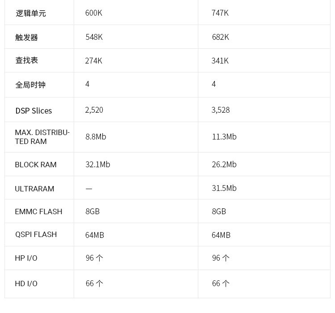The image size is (335, 313).
Task: Select the 600K logic cell value
Action: click(x=94, y=13)
